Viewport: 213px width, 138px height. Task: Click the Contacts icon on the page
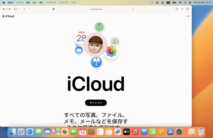(115, 41)
